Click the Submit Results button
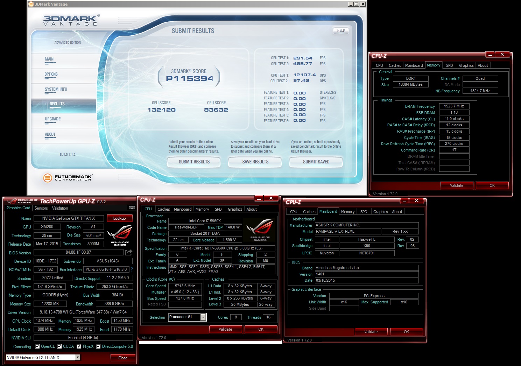 pyautogui.click(x=194, y=162)
